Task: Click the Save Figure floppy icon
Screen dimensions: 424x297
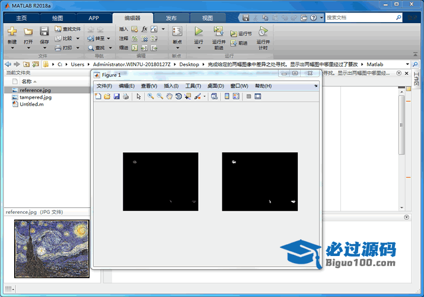Action: click(x=117, y=97)
